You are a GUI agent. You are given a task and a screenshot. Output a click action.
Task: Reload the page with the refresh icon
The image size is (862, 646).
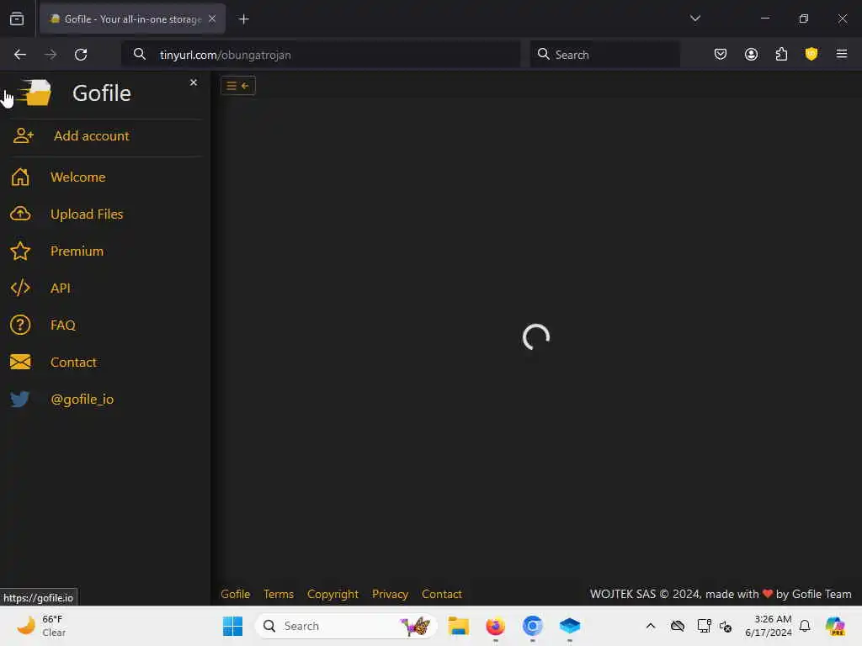pos(81,55)
